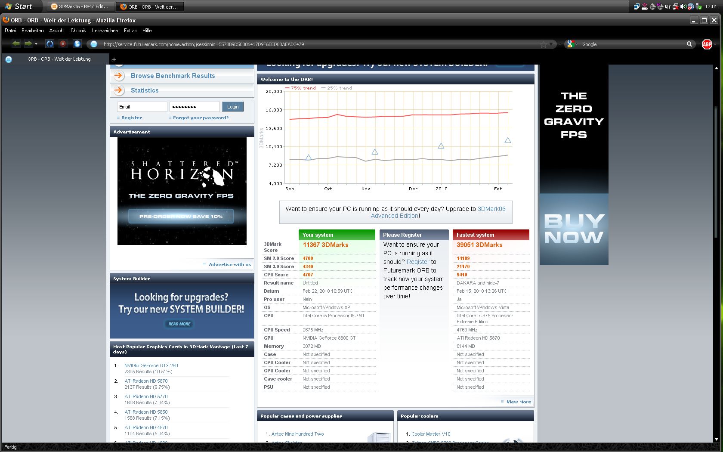Click Register link in Please Register box

[x=418, y=262]
